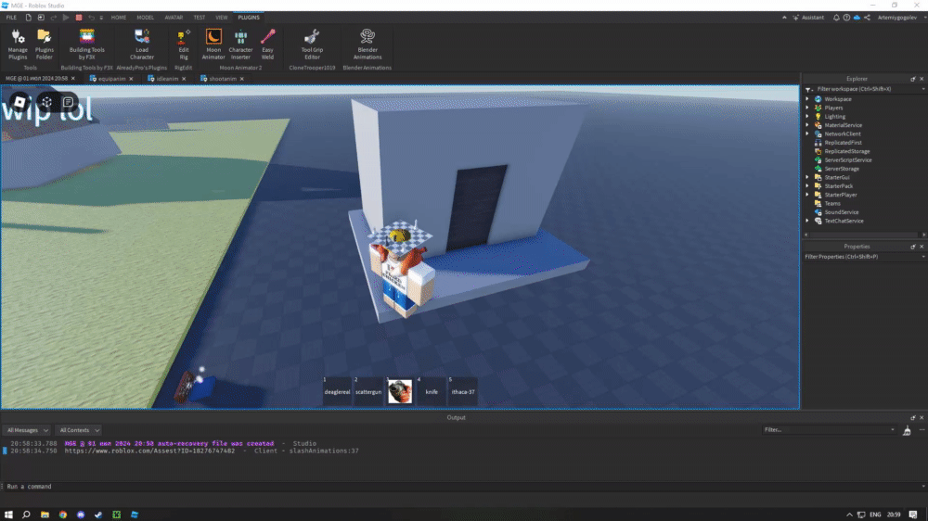
Task: Open the Plugins Folder
Action: pyautogui.click(x=45, y=44)
